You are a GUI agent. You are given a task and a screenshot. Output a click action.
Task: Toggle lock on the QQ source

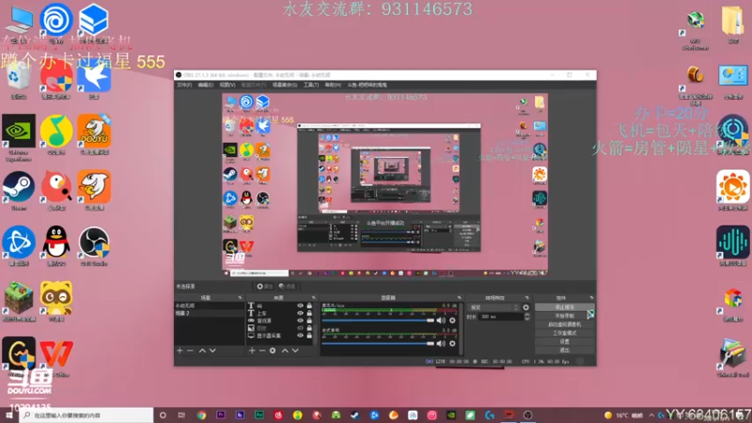pyautogui.click(x=309, y=305)
